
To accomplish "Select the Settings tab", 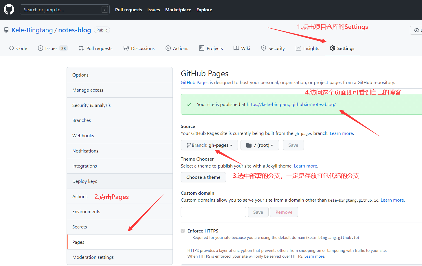I will [342, 48].
